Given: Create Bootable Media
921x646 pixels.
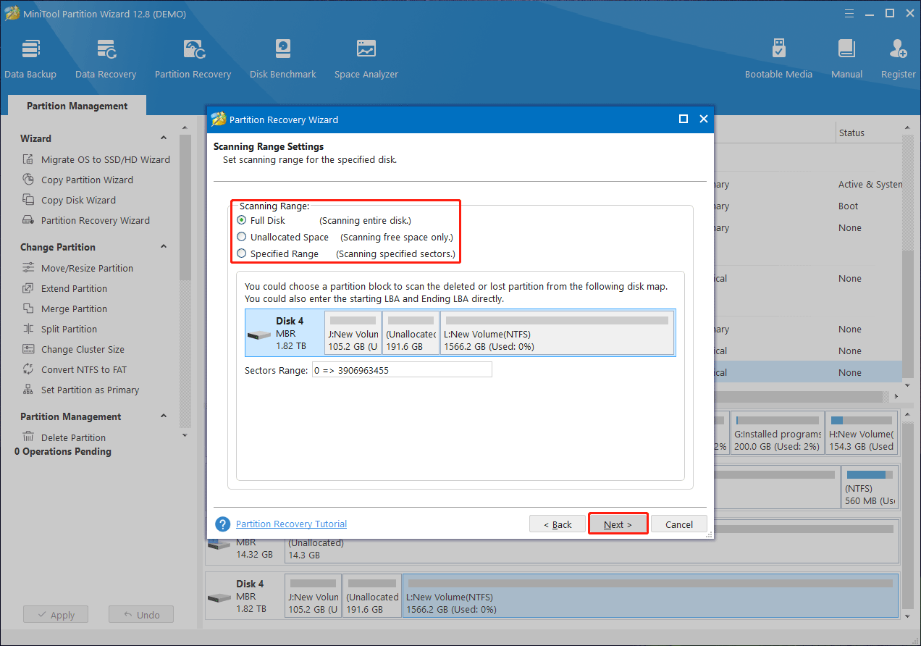Looking at the screenshot, I should [x=778, y=59].
